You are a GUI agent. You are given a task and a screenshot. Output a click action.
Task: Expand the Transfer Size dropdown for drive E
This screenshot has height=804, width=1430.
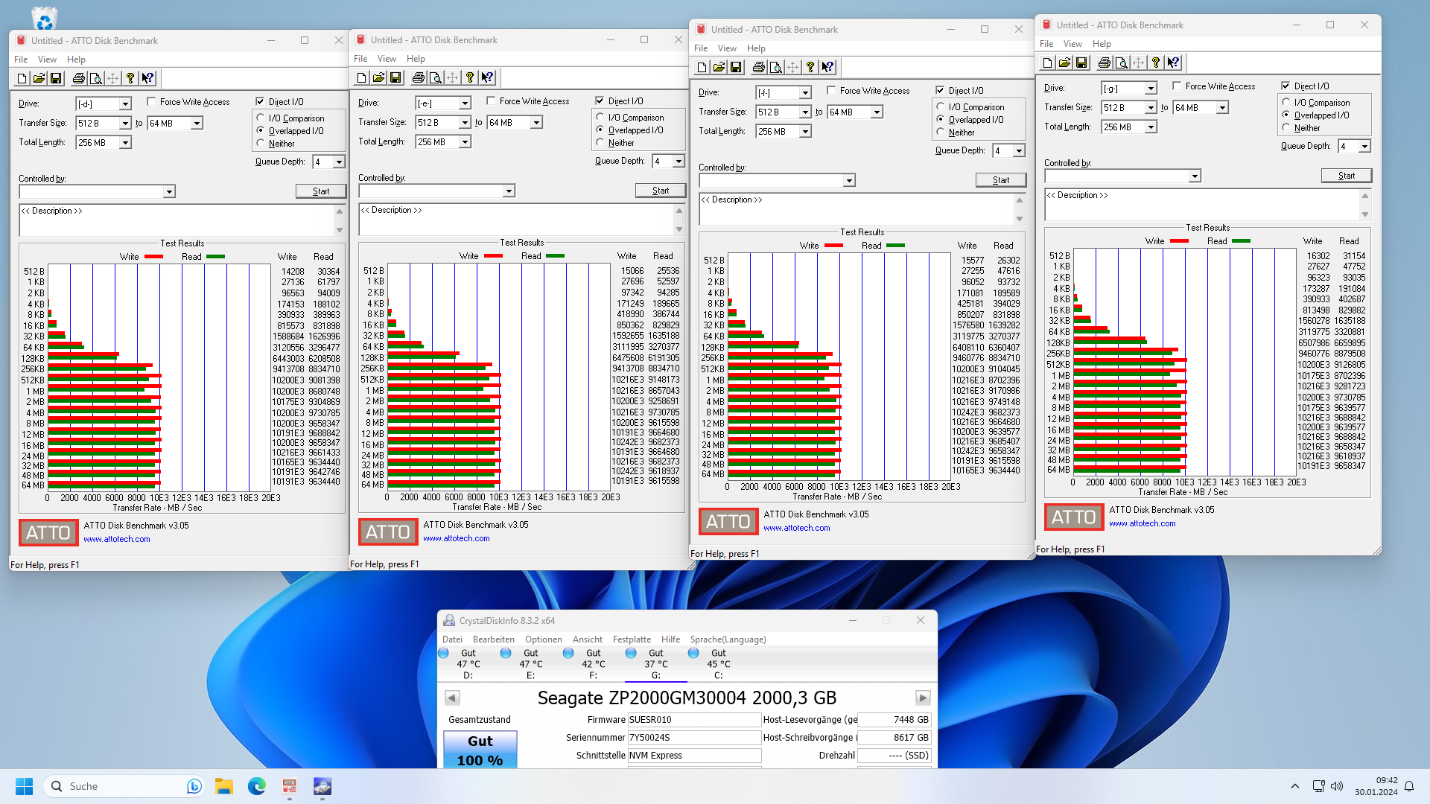[465, 122]
